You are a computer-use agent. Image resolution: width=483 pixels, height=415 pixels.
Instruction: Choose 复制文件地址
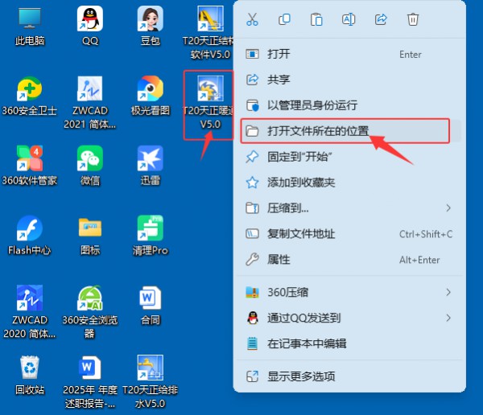[x=349, y=234]
